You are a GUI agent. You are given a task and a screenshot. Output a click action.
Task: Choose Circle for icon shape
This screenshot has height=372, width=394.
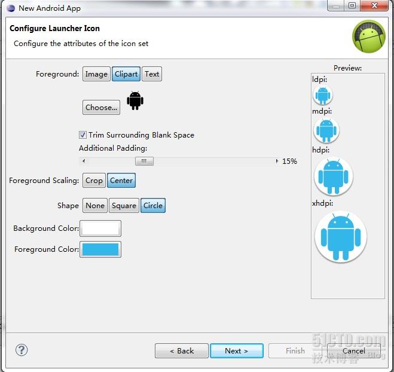coord(153,206)
